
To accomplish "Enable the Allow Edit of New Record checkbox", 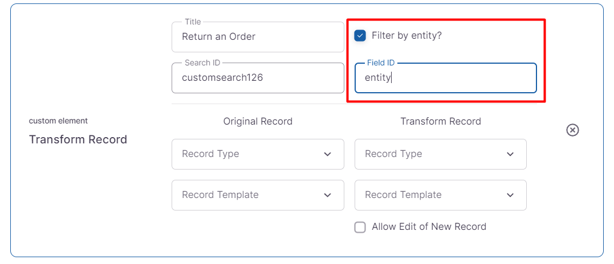I will [x=360, y=227].
